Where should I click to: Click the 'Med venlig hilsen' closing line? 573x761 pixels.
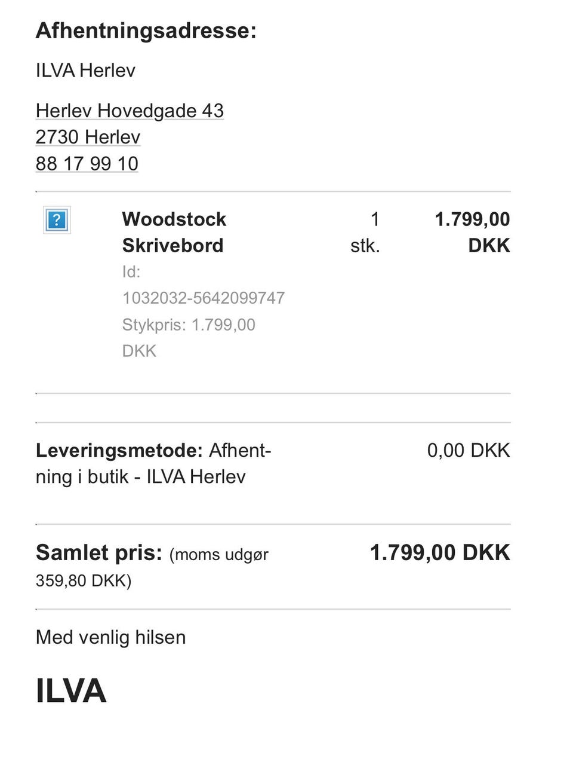tap(111, 637)
